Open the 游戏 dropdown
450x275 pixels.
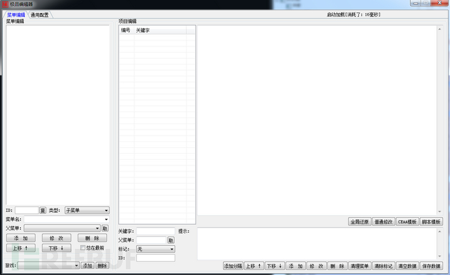pyautogui.click(x=48, y=265)
